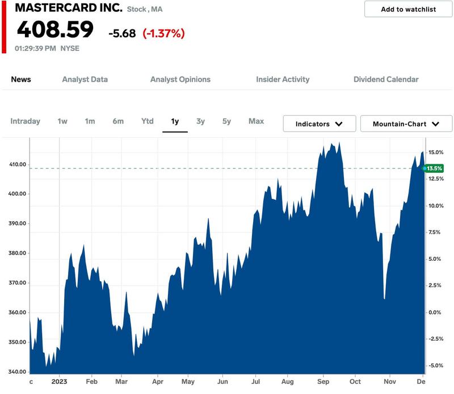Image resolution: width=454 pixels, height=394 pixels.
Task: Click the 410.00 price axis label
Action: click(x=18, y=164)
